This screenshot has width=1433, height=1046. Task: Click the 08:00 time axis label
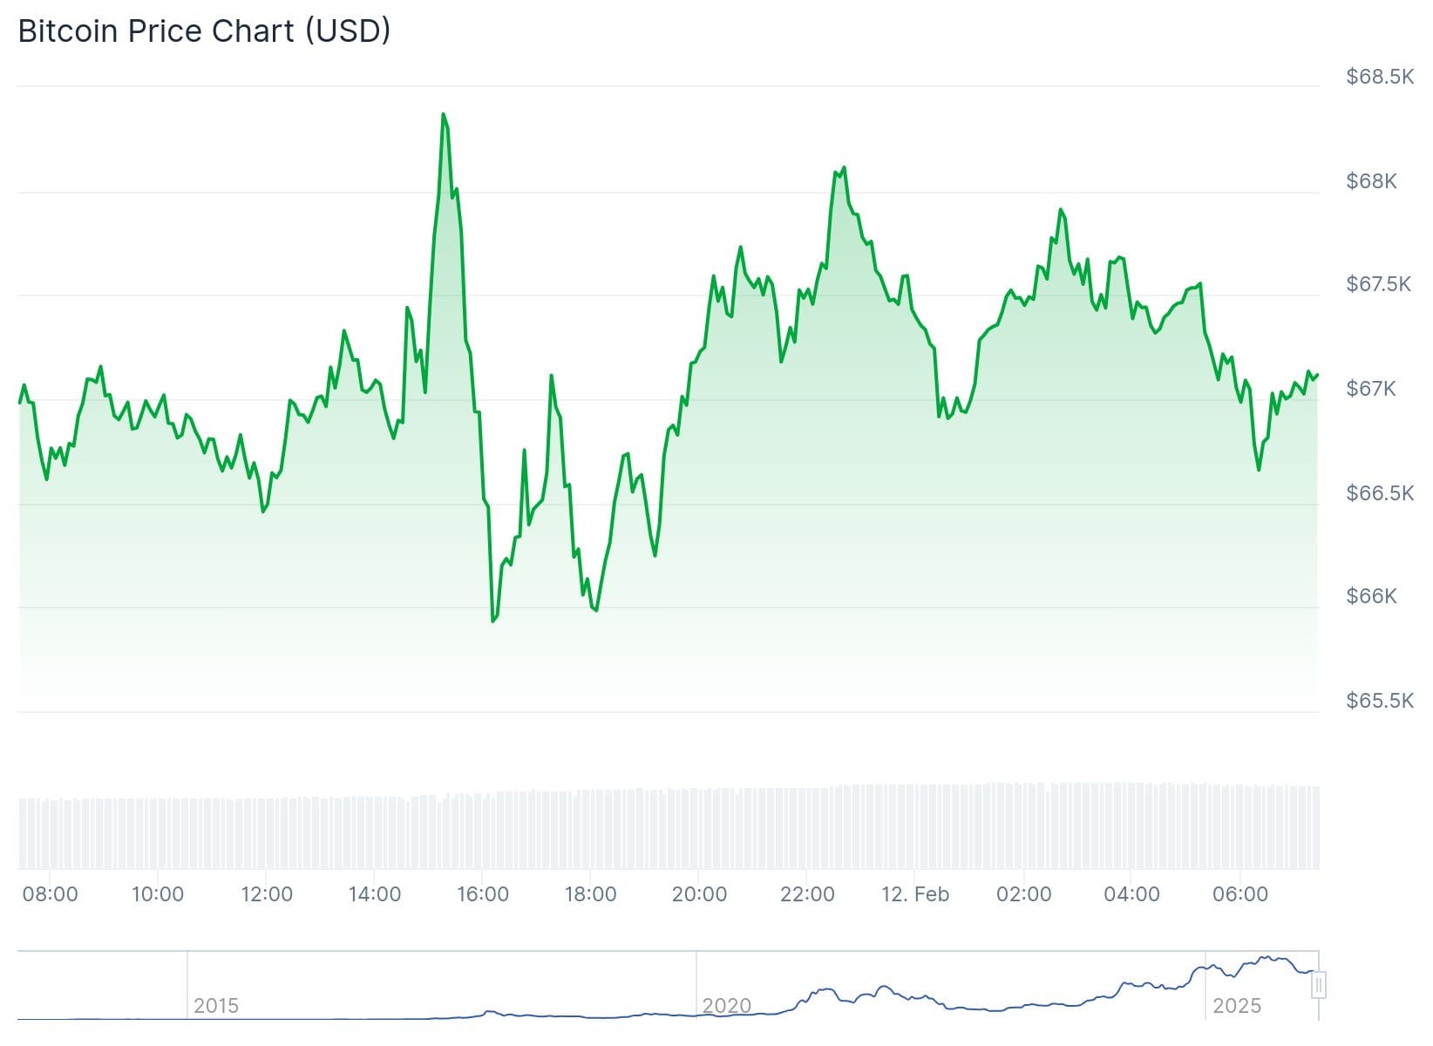click(x=50, y=894)
